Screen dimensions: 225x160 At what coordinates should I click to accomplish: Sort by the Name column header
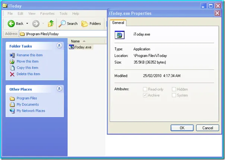coord(86,41)
